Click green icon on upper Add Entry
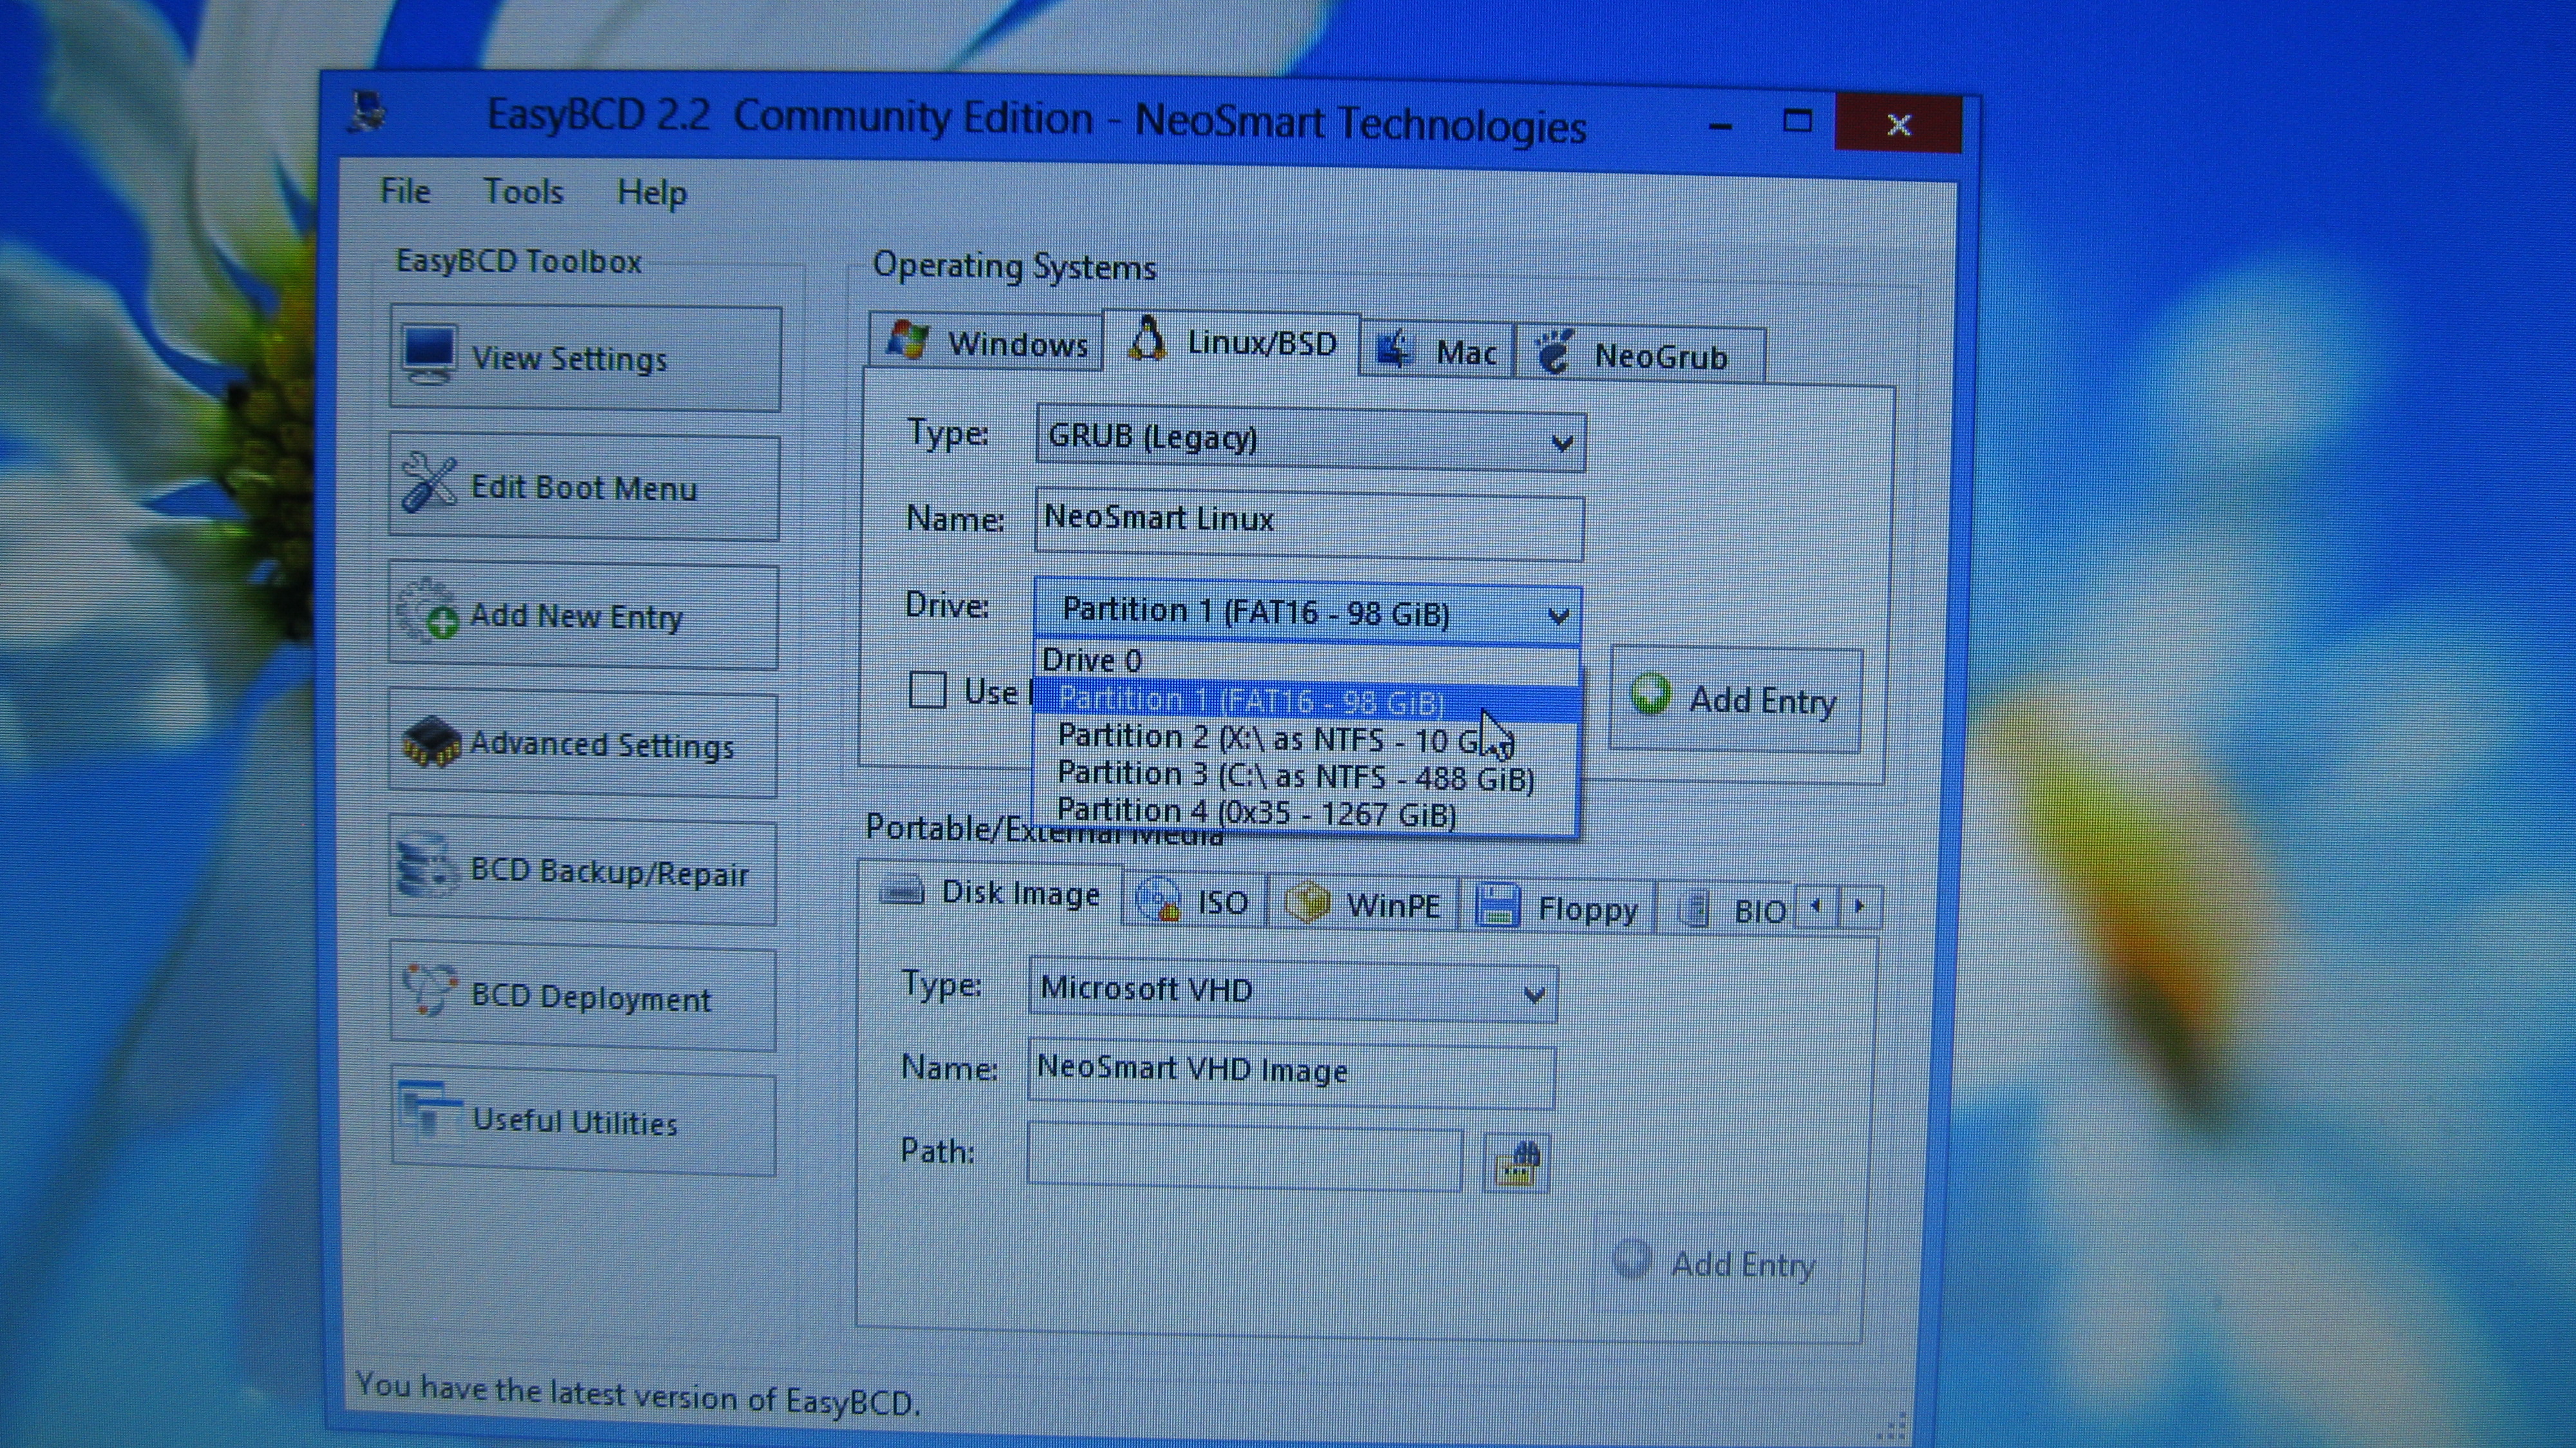 click(1650, 695)
